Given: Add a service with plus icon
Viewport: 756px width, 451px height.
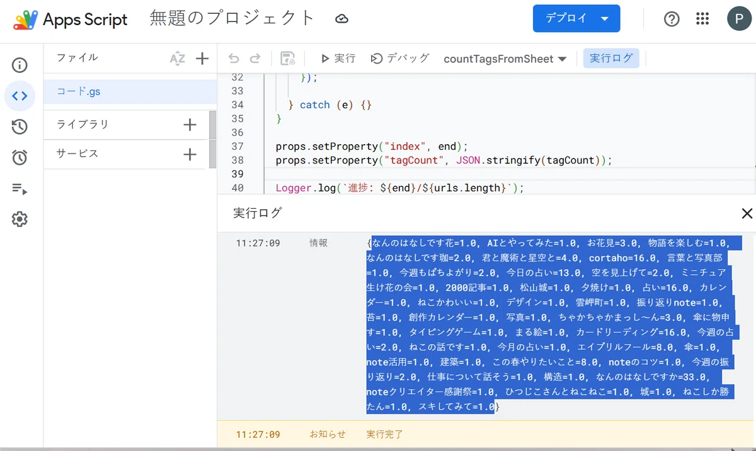Looking at the screenshot, I should point(190,154).
